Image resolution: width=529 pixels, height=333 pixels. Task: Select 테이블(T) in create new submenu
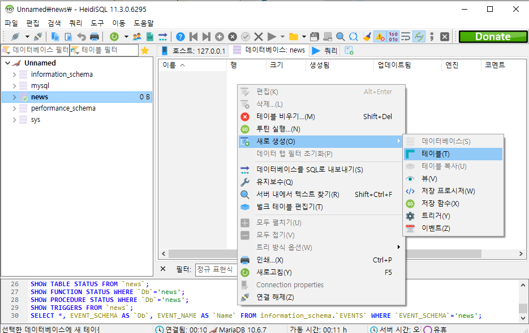(x=453, y=154)
